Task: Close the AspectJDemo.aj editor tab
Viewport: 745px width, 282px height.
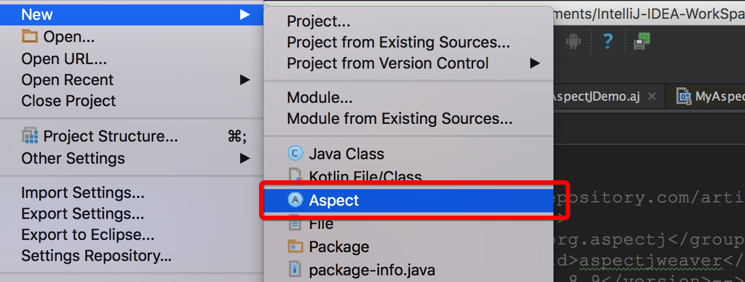Action: (652, 96)
